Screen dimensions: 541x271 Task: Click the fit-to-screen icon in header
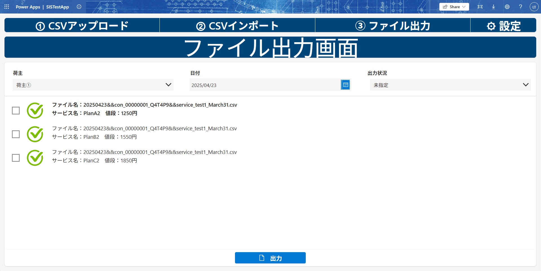coord(480,7)
